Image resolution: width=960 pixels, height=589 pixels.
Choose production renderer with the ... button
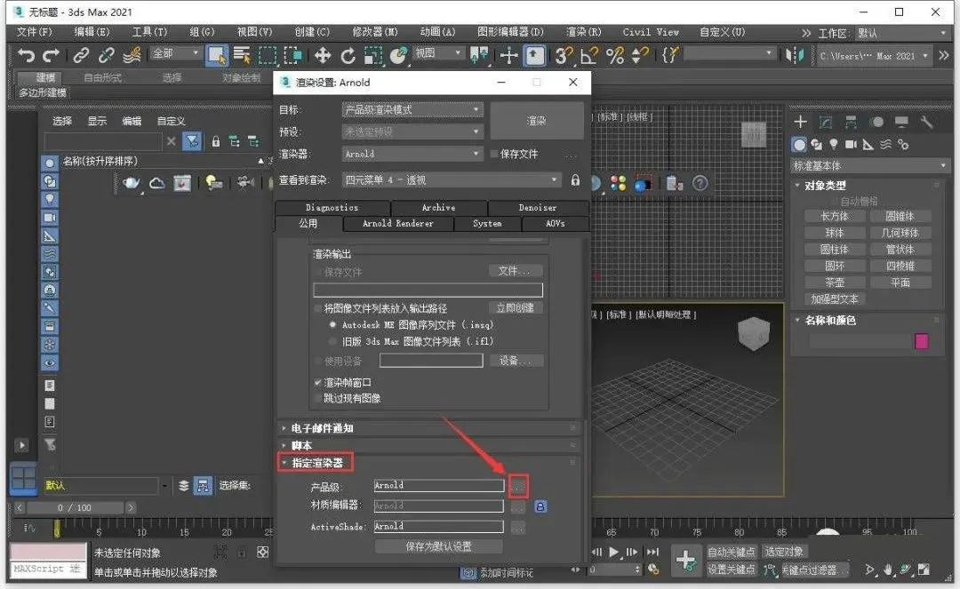click(518, 486)
